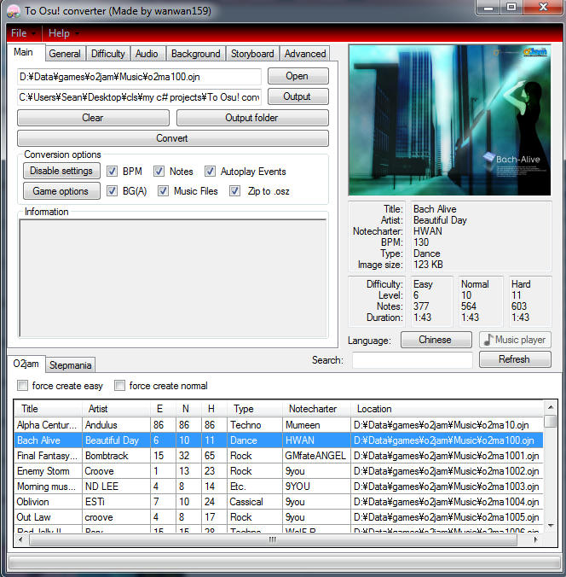Toggle the Music Files checkbox
Image resolution: width=566 pixels, height=577 pixels.
coord(163,191)
